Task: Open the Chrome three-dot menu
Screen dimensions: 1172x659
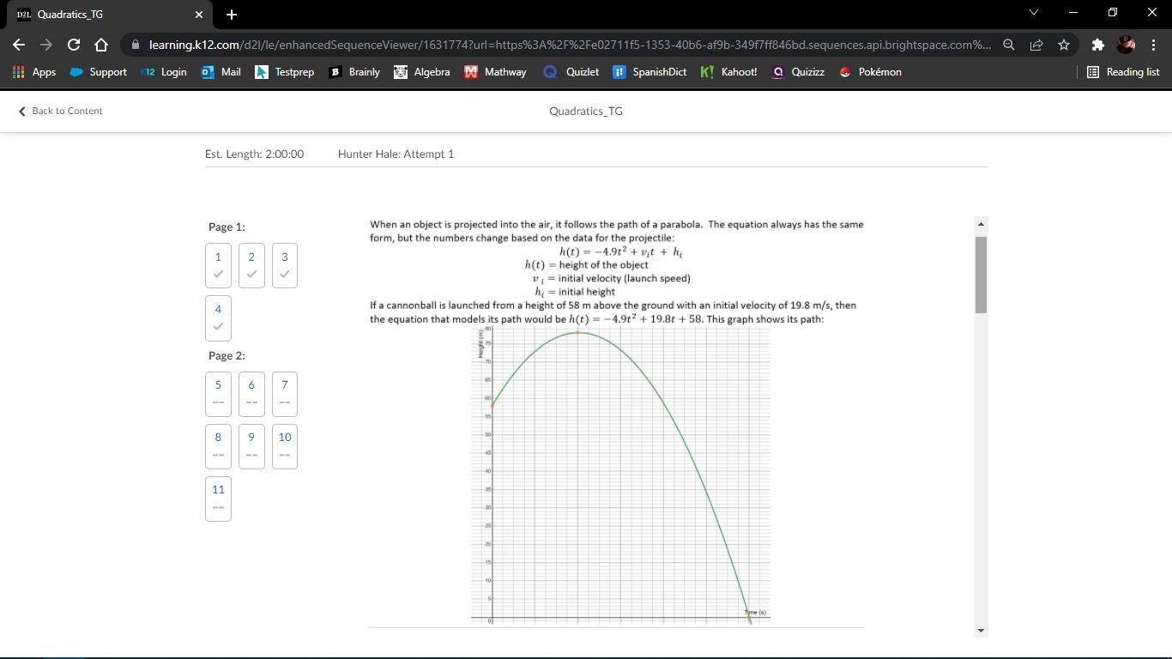Action: coord(1153,45)
